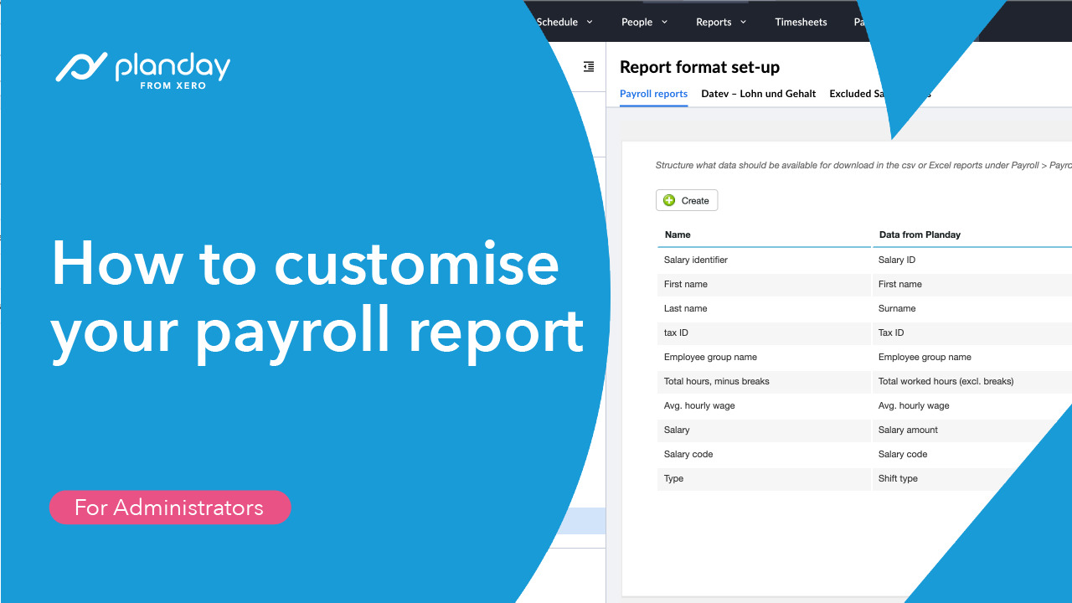Click the Planday logo
Screen dimensions: 1072x603
(x=143, y=70)
